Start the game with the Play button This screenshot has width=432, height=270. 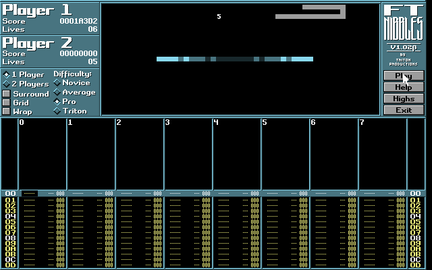(x=404, y=76)
